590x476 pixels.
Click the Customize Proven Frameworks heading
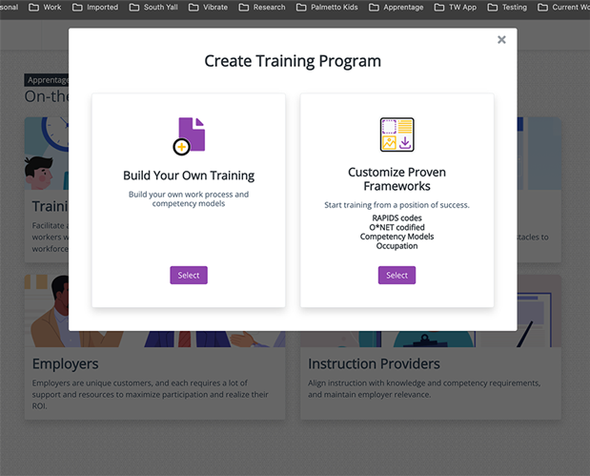397,179
